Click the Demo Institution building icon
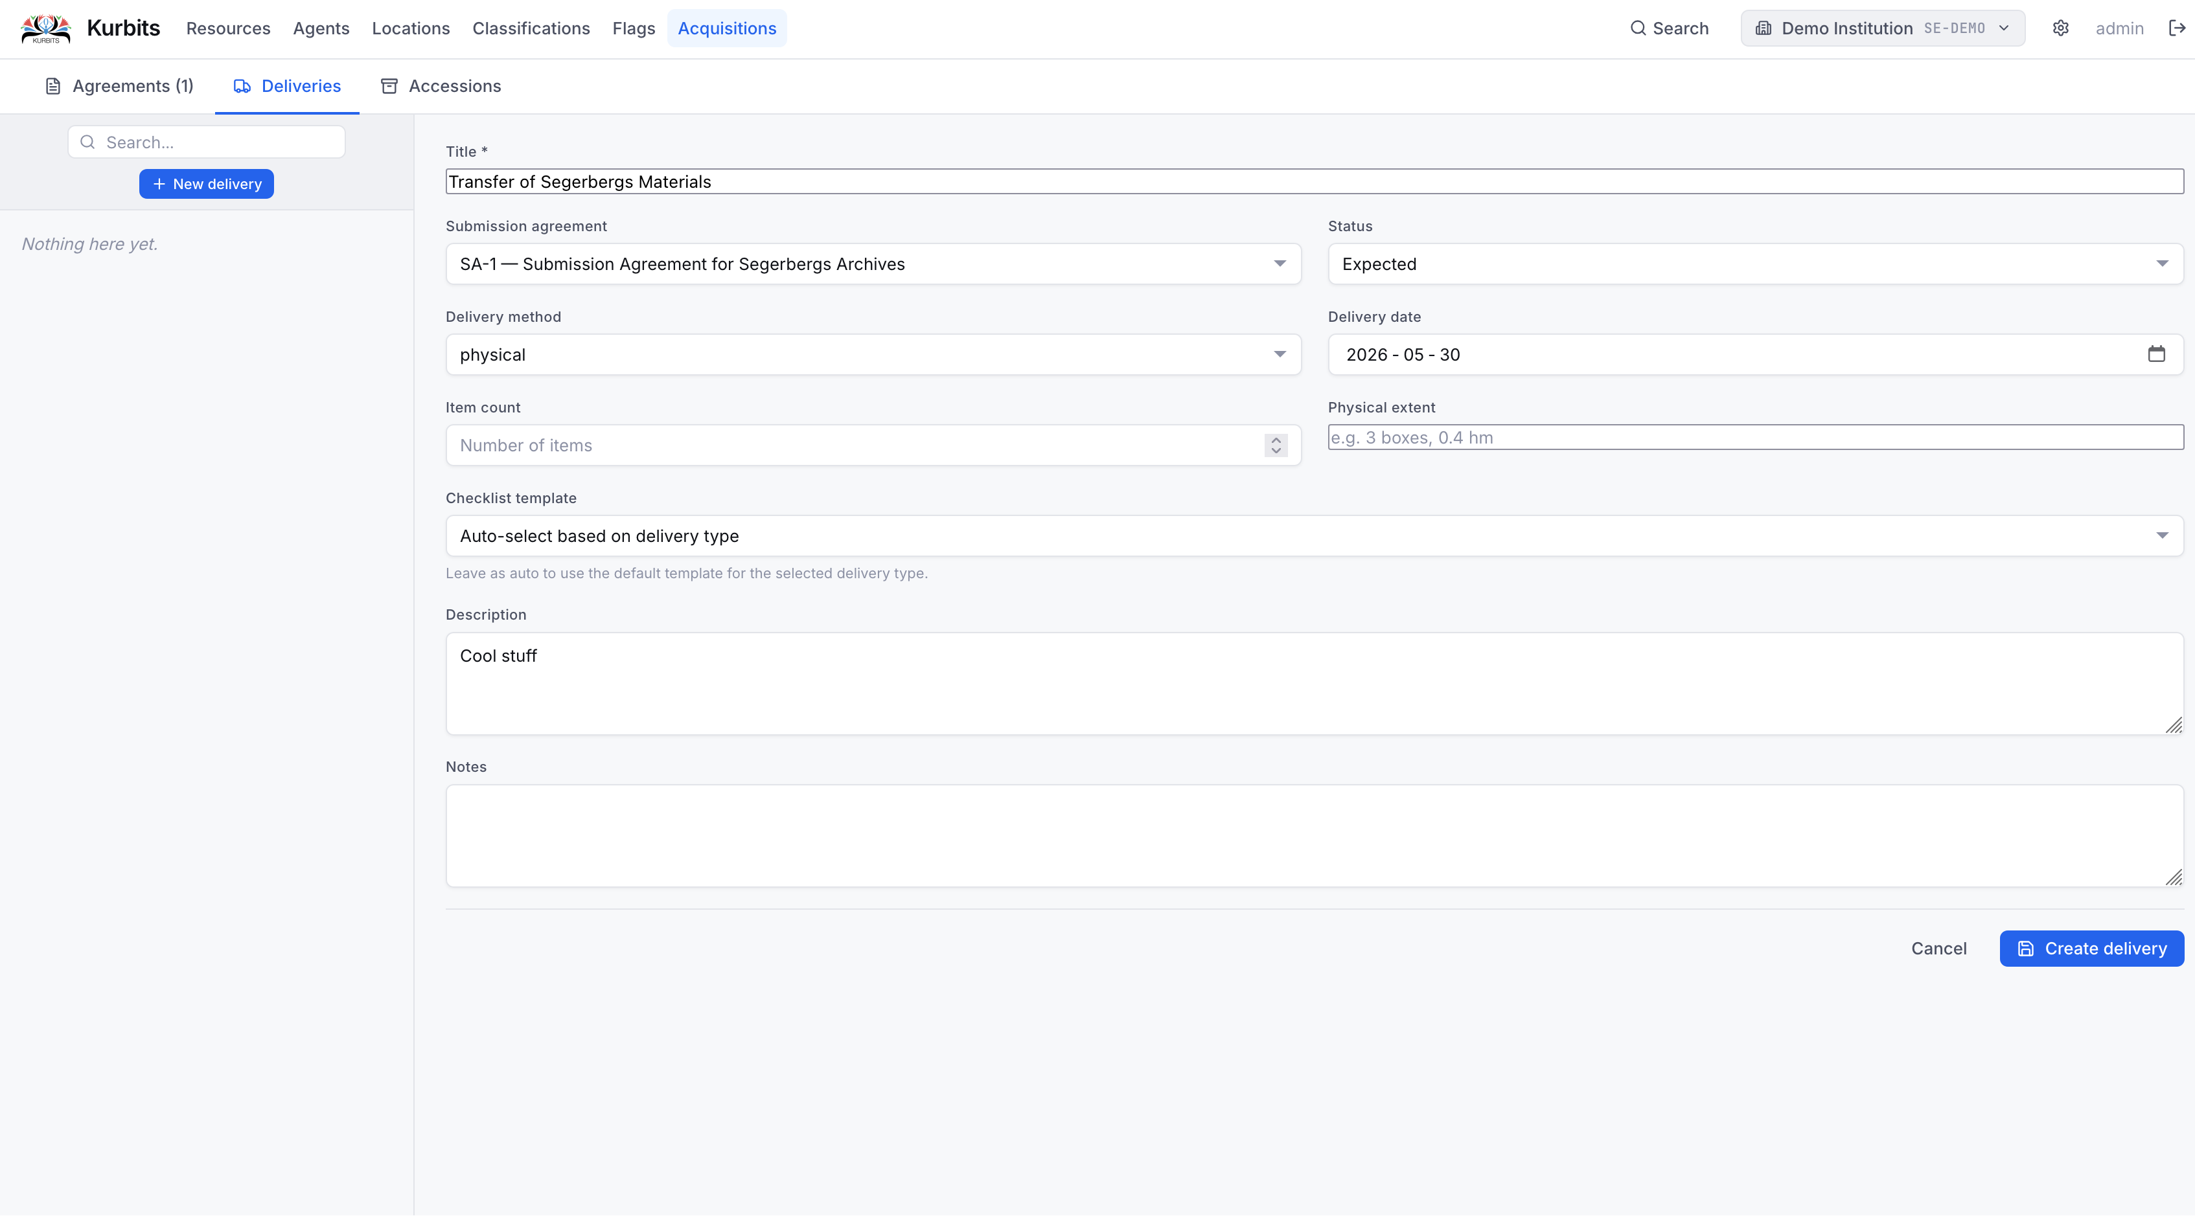This screenshot has width=2195, height=1216. click(1763, 28)
